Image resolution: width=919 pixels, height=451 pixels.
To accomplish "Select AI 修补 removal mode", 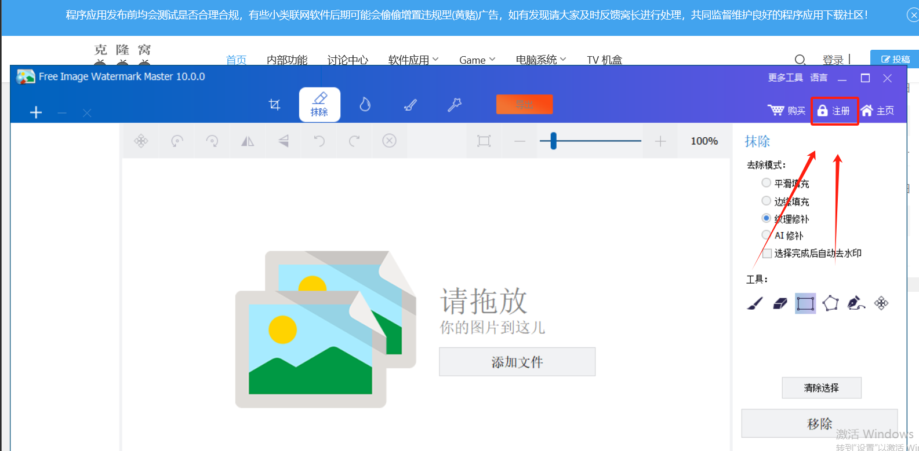I will (x=766, y=235).
